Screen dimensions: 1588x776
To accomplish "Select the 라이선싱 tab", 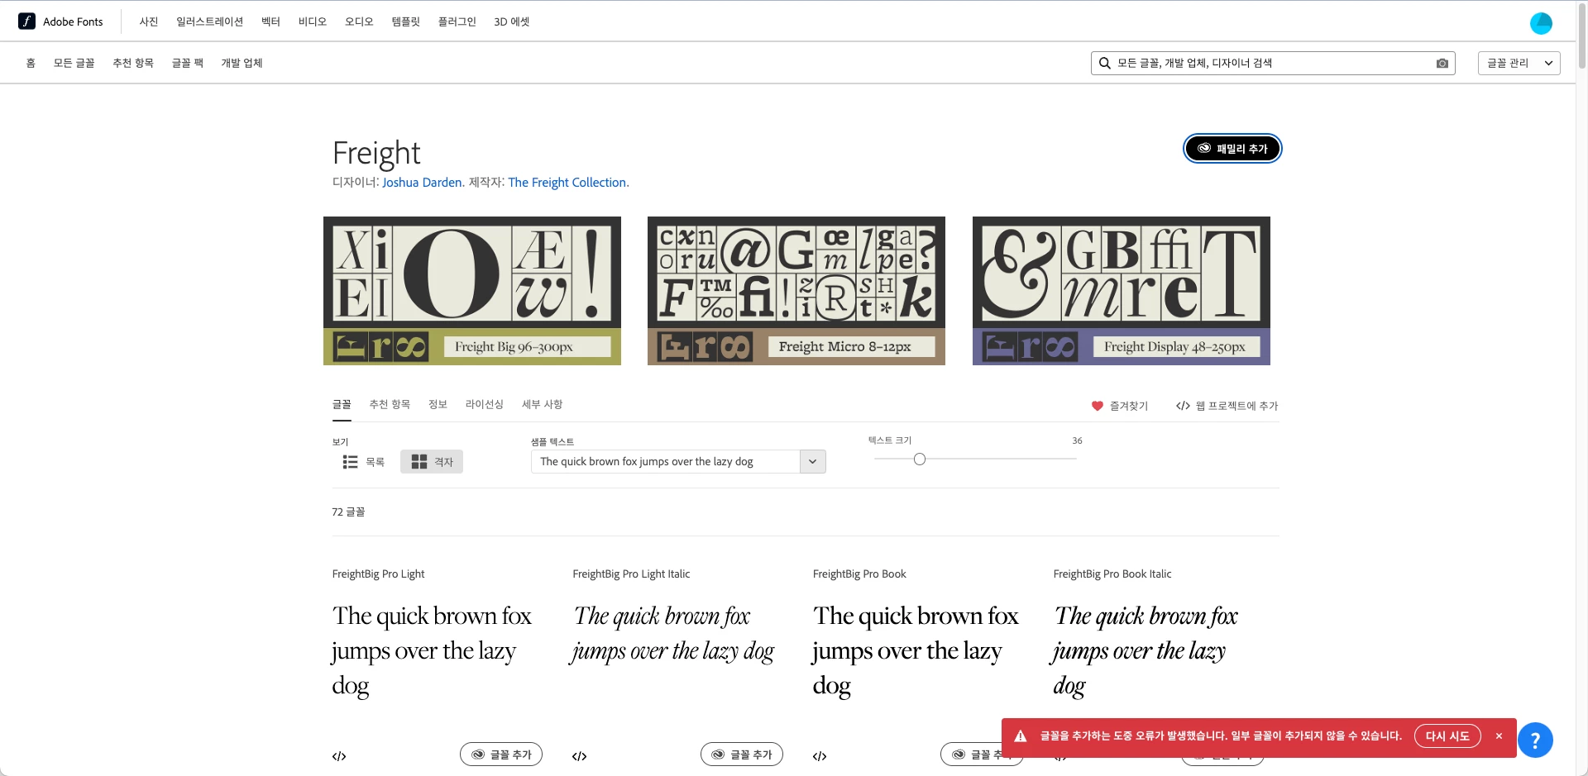I will click(x=485, y=404).
